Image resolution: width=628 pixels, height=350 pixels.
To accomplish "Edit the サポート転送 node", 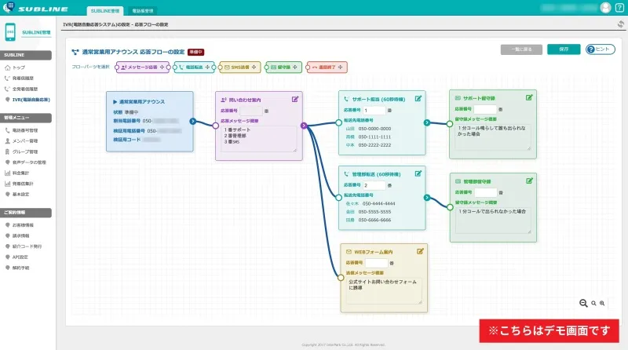I will [418, 99].
